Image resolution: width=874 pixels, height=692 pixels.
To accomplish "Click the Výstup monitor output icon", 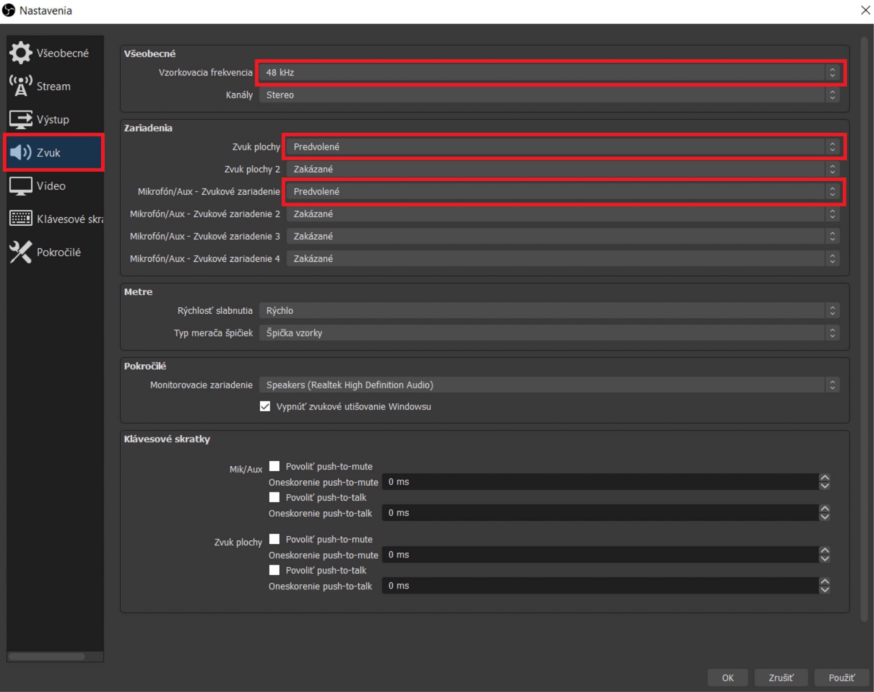I will pos(20,119).
